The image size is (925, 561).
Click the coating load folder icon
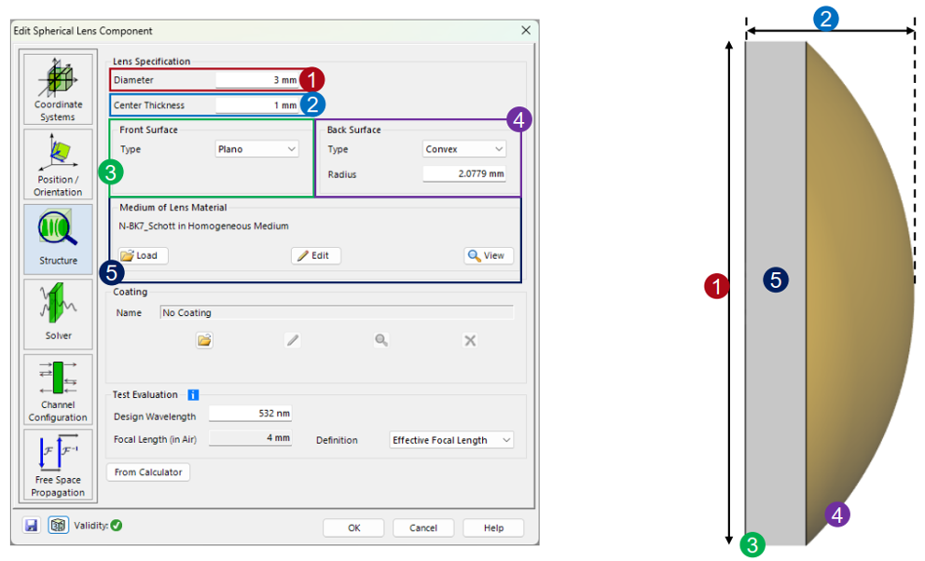[204, 340]
